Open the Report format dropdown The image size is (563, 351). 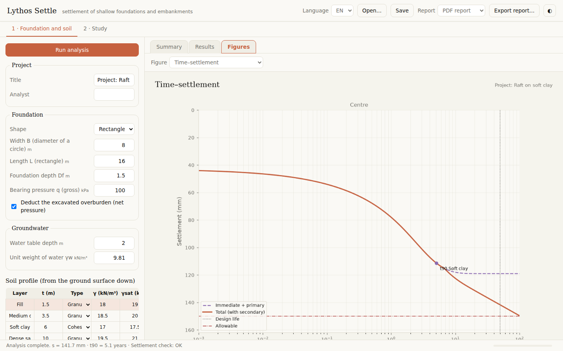[x=461, y=11]
